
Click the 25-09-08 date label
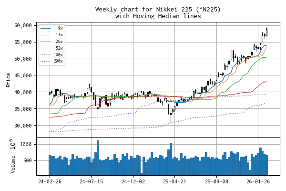[x=217, y=181]
